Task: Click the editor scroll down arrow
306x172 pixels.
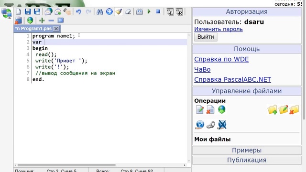Action: coord(189,161)
